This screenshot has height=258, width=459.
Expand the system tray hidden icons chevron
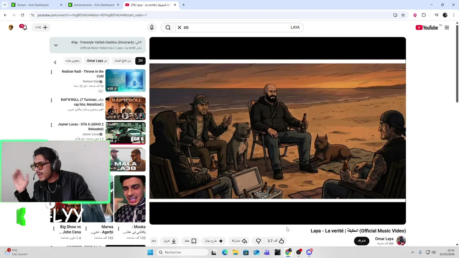(x=412, y=252)
